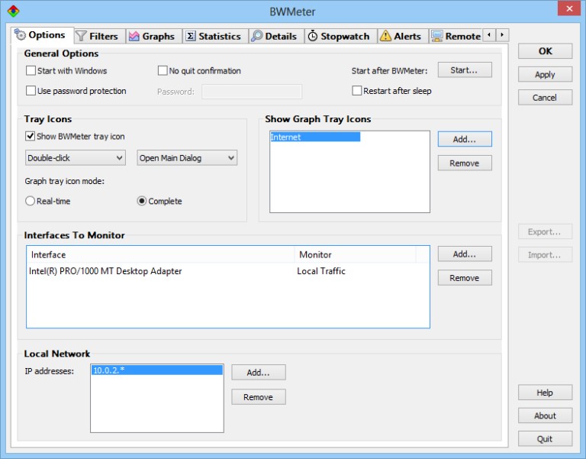Switch to the Graphs tab
Screen dimensions: 586x459
coord(154,37)
